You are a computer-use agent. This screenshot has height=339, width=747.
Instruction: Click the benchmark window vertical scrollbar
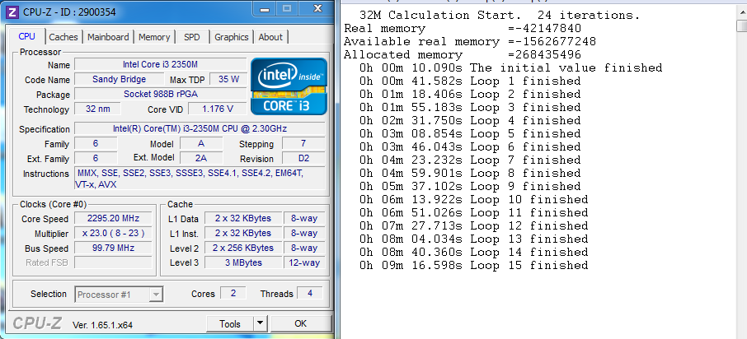741,174
